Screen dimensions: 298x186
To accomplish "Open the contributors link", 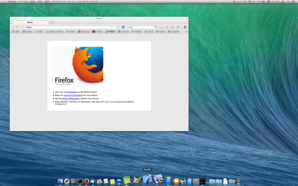I will pos(72,92).
